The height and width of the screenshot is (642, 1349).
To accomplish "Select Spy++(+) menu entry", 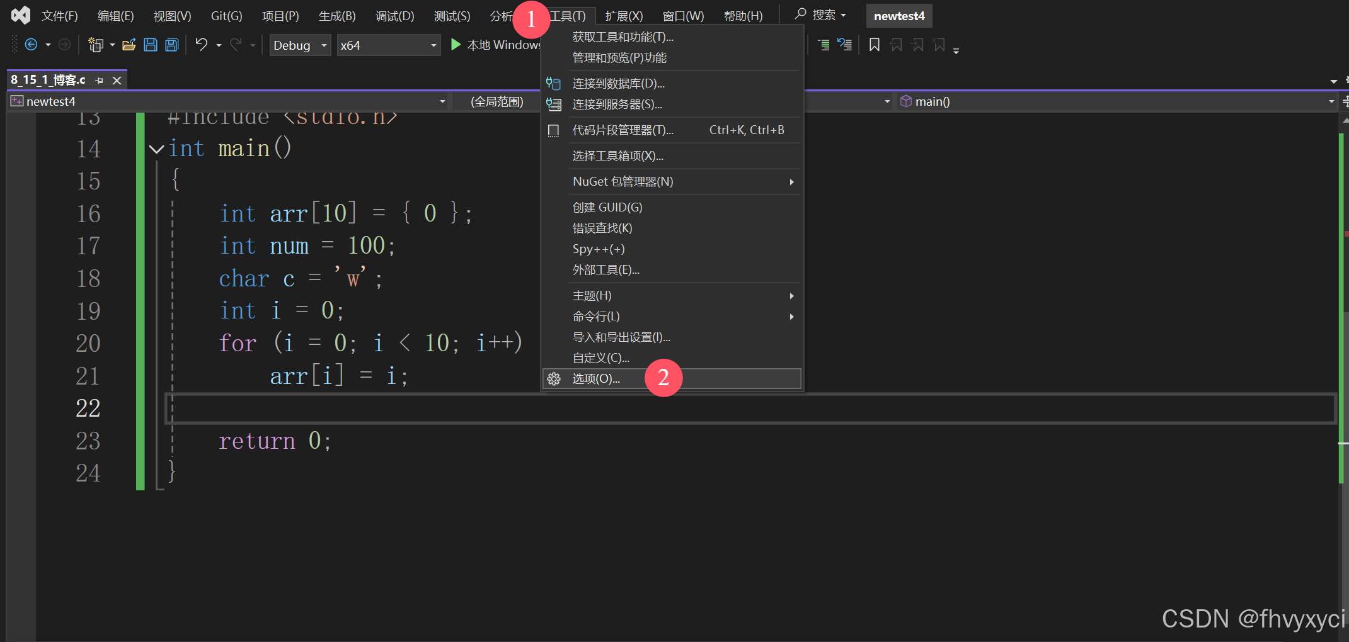I will (x=672, y=249).
